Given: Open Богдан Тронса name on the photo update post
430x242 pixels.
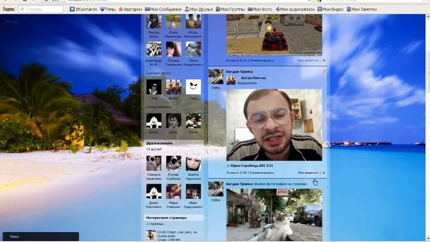Looking at the screenshot, I should click(x=239, y=184).
